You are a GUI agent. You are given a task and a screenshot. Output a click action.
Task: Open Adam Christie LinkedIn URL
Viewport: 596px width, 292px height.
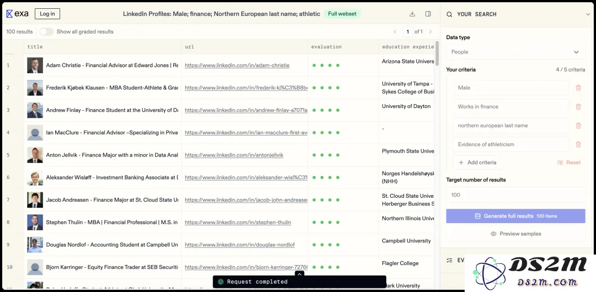tap(237, 66)
